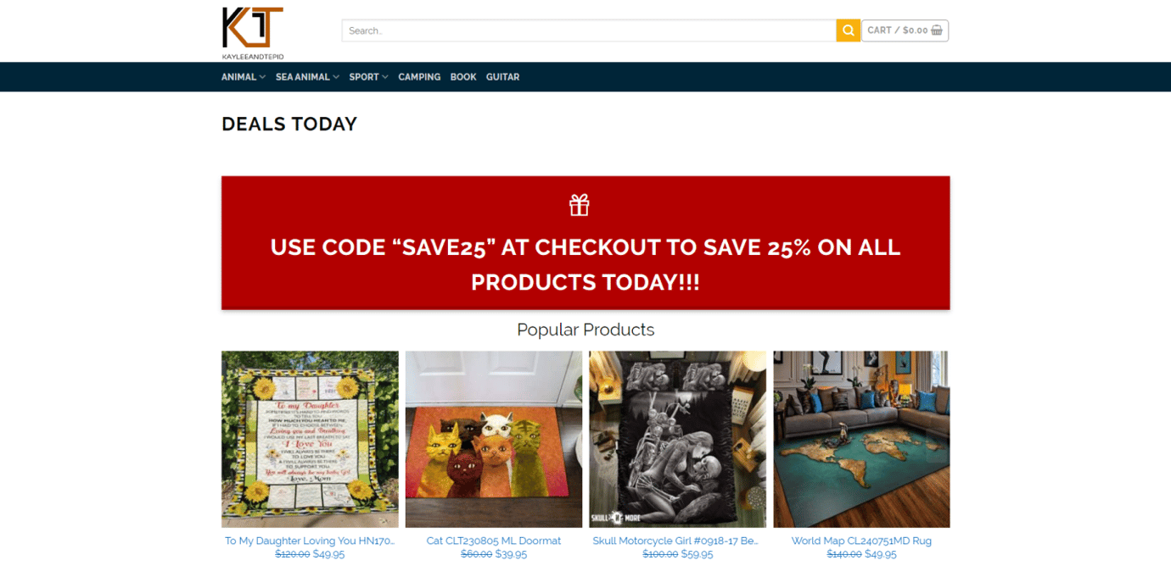
Task: Open the cart basket icon
Action: click(937, 30)
